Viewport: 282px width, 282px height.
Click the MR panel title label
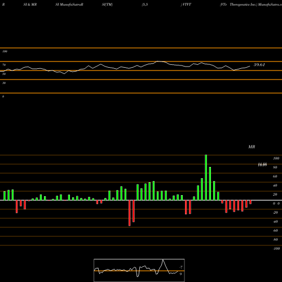pyautogui.click(x=252, y=147)
